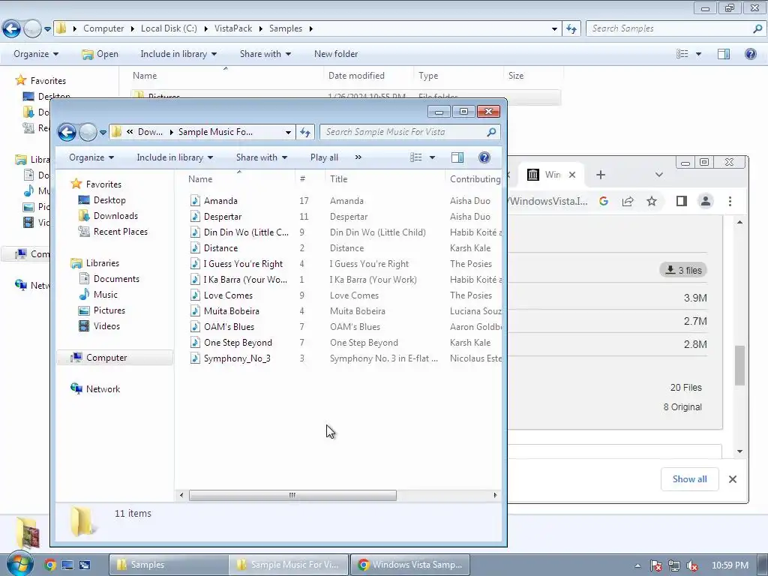Go back in Samples window
Viewport: 768px width, 576px height.
12,29
